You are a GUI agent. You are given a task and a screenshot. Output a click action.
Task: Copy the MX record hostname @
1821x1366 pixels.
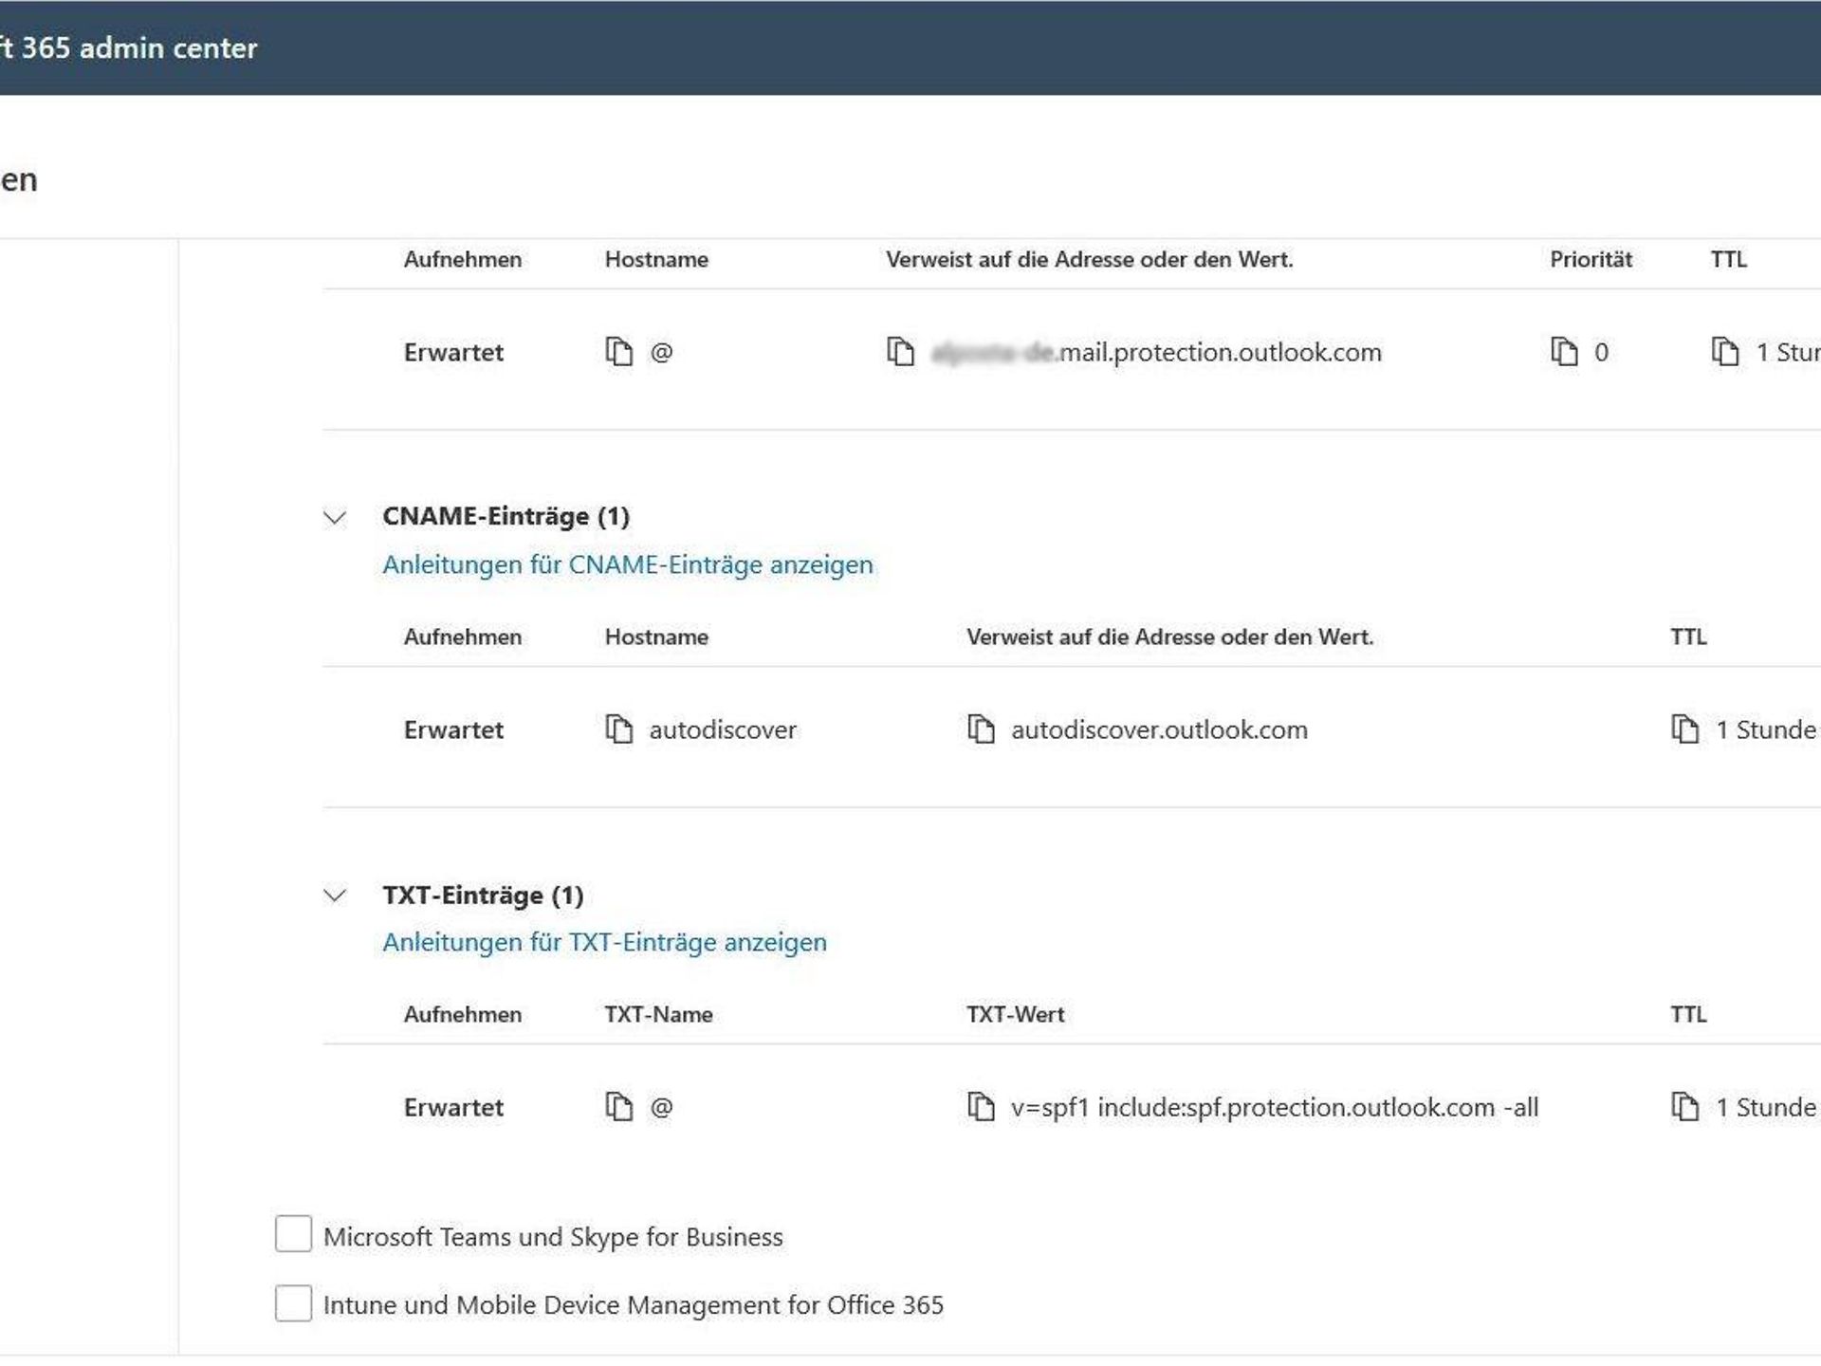click(x=618, y=351)
